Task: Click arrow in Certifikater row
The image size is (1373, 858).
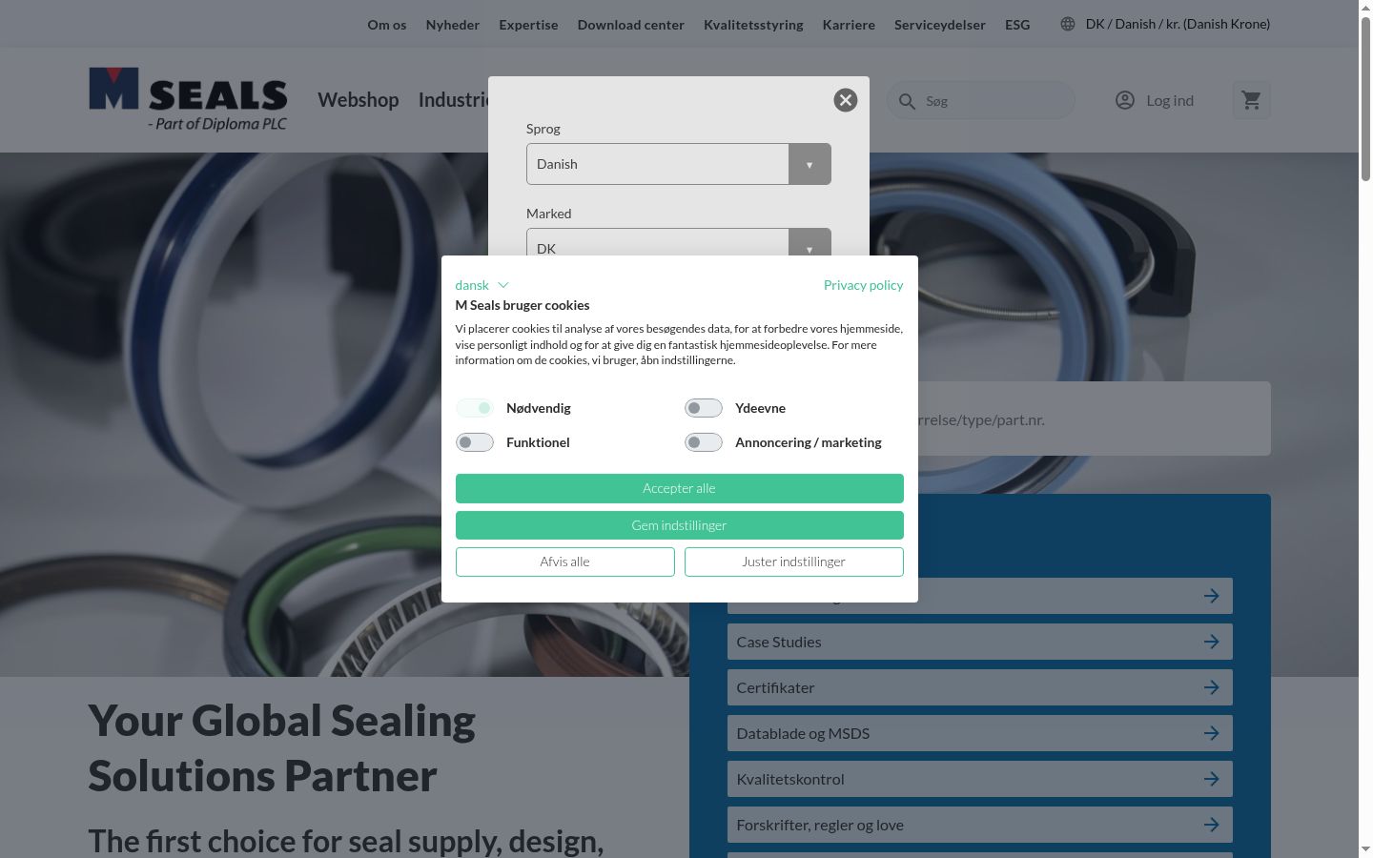Action: point(1211,687)
